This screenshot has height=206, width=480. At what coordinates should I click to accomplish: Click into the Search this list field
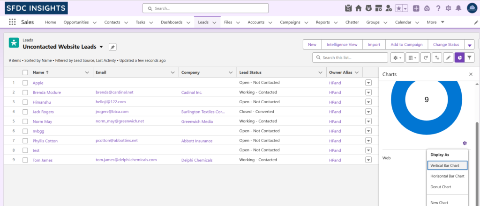pos(352,57)
